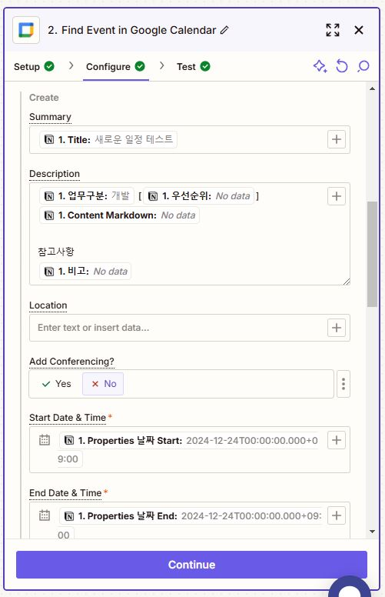Insert data into Summary via plus button
This screenshot has width=385, height=597.
click(337, 139)
